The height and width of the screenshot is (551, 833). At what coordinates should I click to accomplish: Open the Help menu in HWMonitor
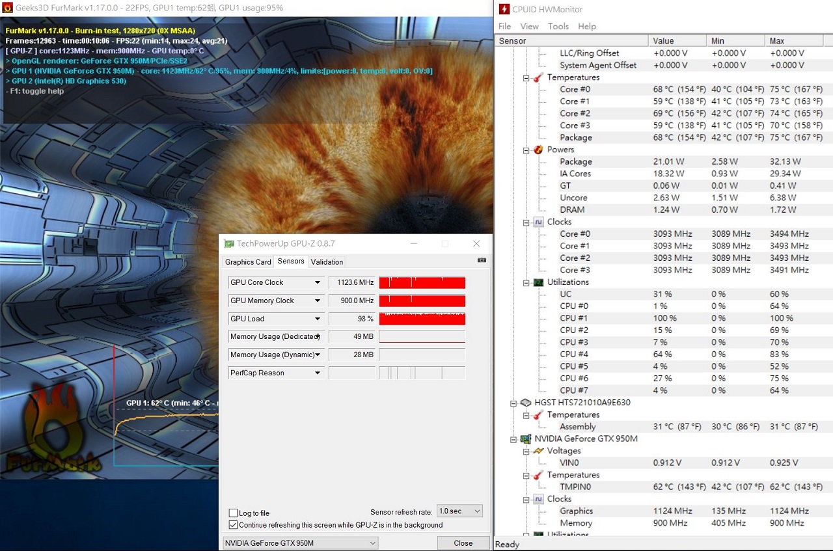click(587, 26)
